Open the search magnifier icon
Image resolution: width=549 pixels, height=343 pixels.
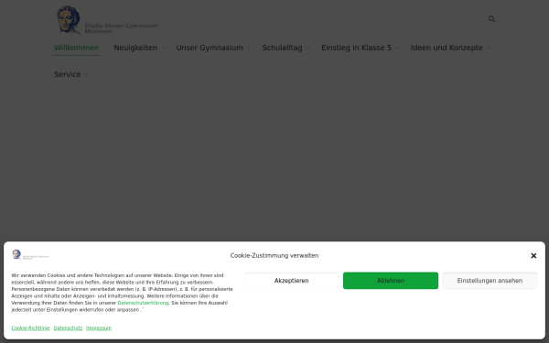(491, 19)
